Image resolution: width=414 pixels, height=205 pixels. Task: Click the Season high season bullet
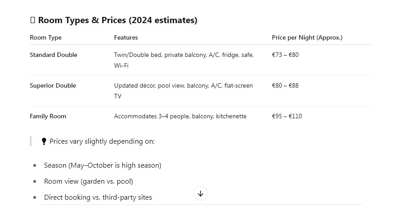click(102, 165)
